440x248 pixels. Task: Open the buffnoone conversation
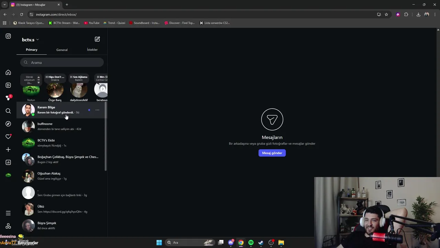[62, 126]
